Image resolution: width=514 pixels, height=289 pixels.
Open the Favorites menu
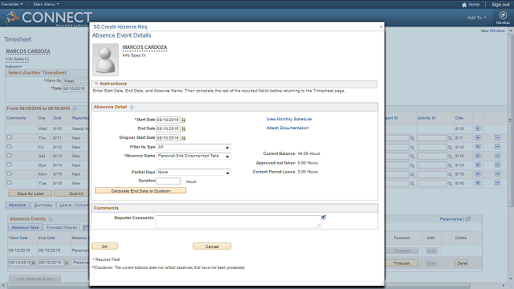click(x=12, y=4)
